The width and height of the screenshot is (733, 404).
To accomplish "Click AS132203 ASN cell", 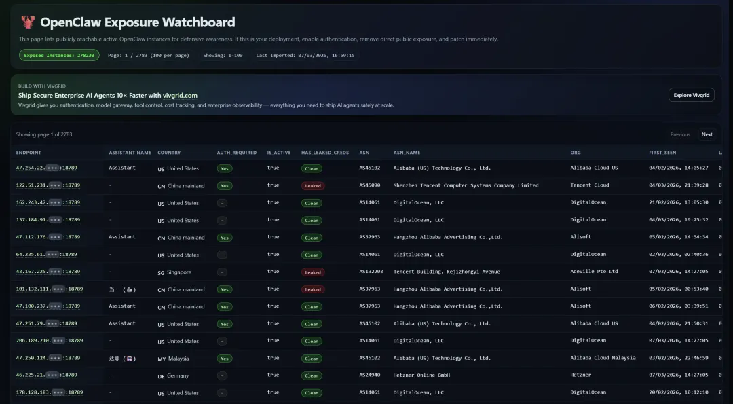I will [371, 271].
